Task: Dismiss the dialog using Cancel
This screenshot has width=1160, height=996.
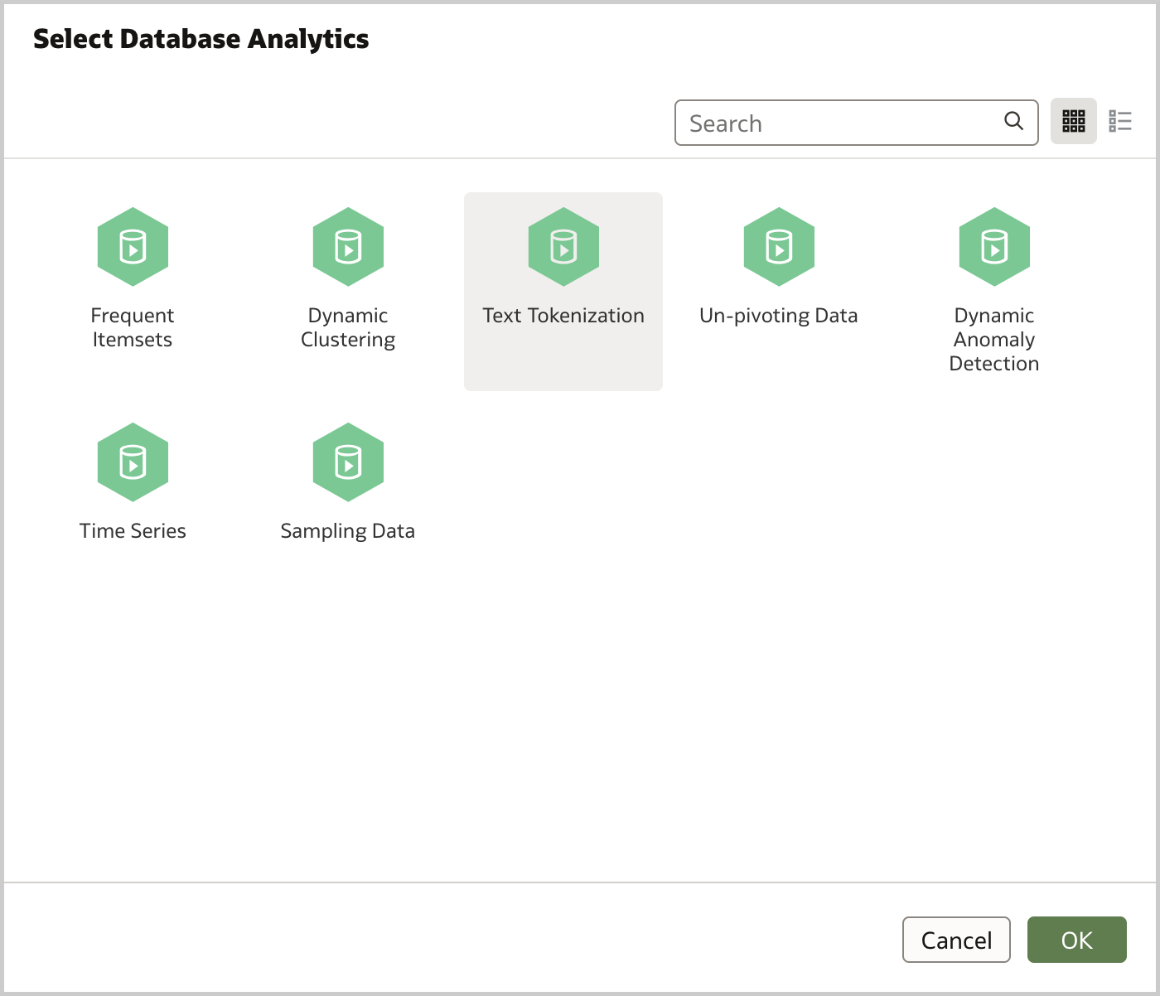Action: pyautogui.click(x=956, y=940)
